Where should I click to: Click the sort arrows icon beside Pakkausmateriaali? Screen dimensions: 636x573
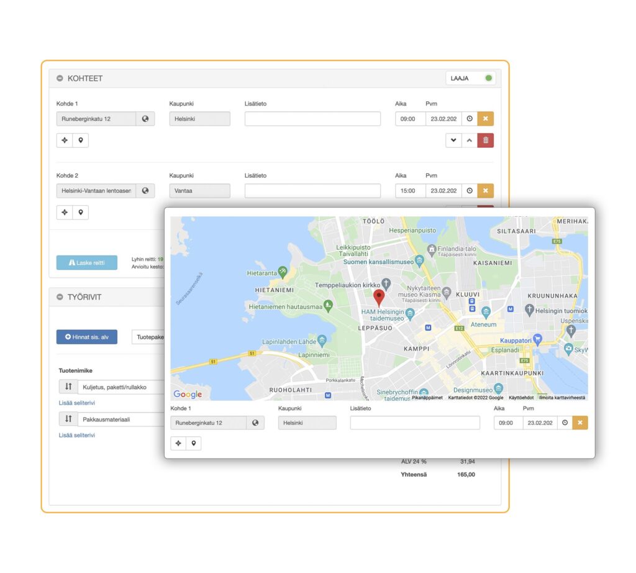pyautogui.click(x=68, y=419)
